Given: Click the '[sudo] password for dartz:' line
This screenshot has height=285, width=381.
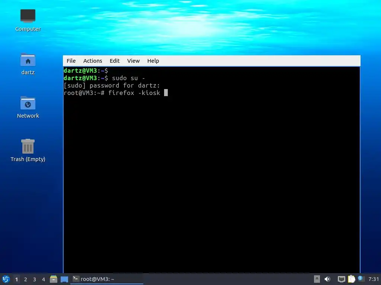Looking at the screenshot, I should (112, 86).
